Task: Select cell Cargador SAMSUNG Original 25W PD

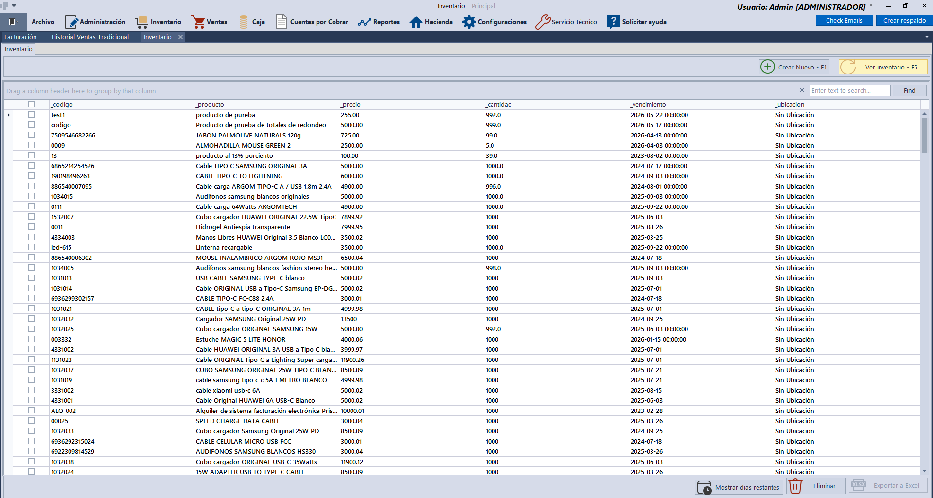Action: pos(266,319)
